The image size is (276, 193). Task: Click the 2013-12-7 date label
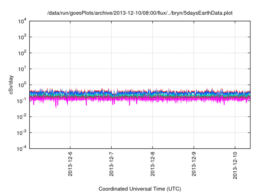pos(111,164)
